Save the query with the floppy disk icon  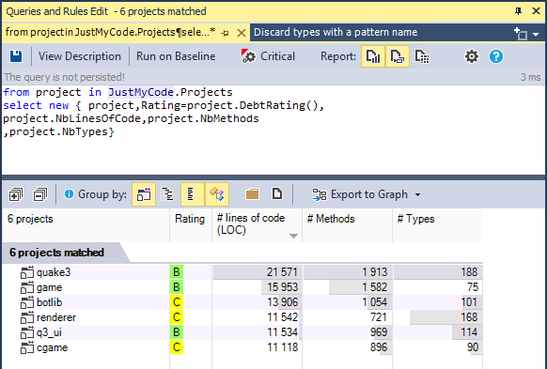(x=16, y=56)
